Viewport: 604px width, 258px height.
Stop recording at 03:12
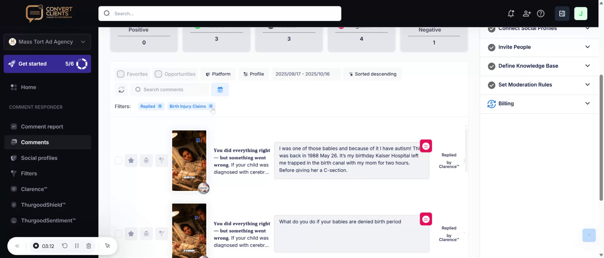point(36,246)
